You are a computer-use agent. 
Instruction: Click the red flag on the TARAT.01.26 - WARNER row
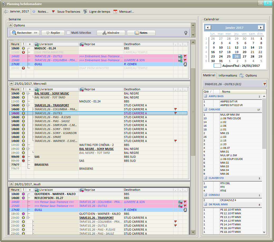[176, 141]
